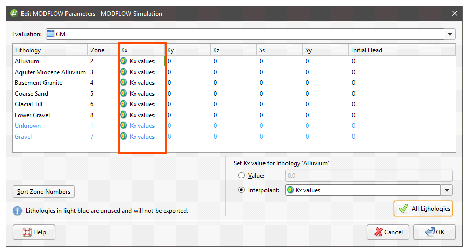The width and height of the screenshot is (463, 247).
Task: Click the Kx interpolant icon for Coarse Sand
Action: click(124, 93)
